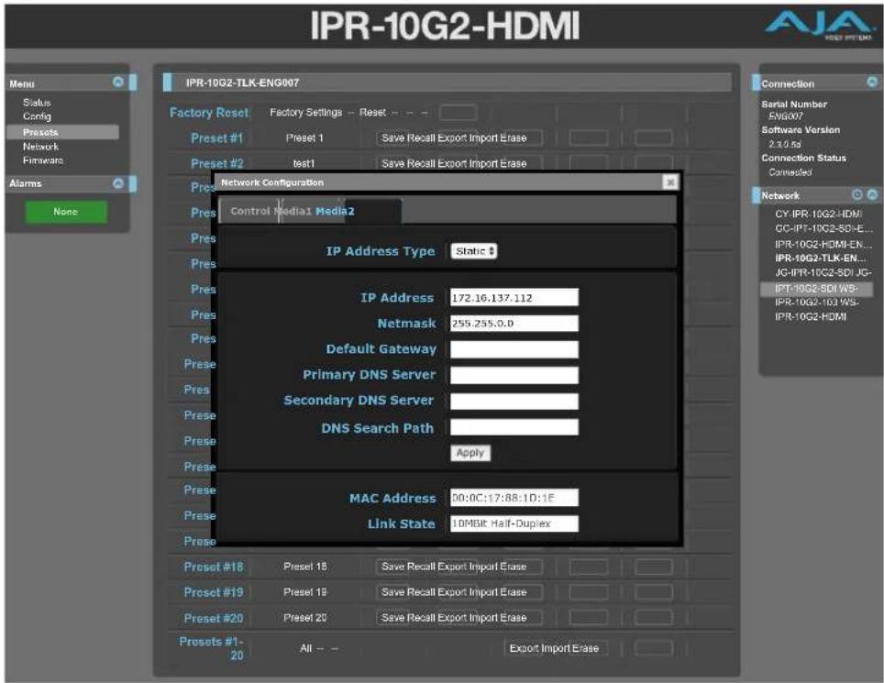Image resolution: width=884 pixels, height=683 pixels.
Task: Click the Netmask field
Action: [x=514, y=324]
